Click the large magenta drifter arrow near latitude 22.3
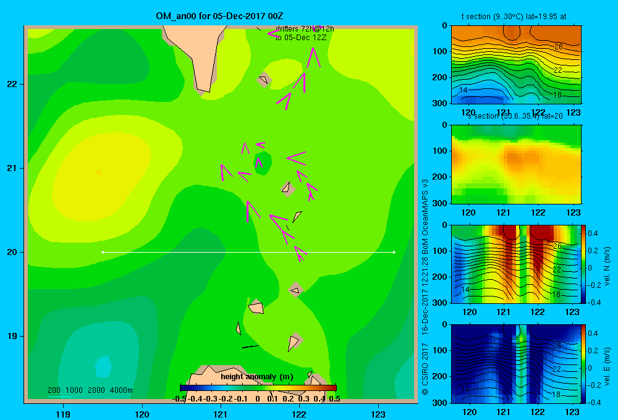The image size is (618, 420). coord(313,57)
